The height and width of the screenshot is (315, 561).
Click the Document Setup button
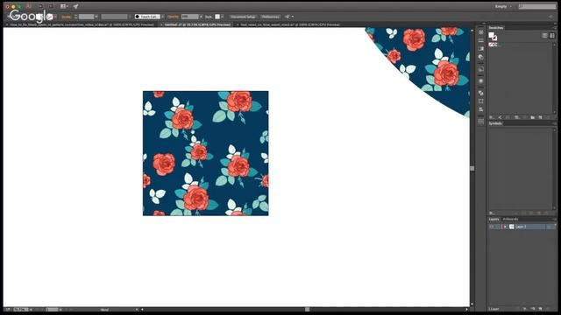point(243,17)
